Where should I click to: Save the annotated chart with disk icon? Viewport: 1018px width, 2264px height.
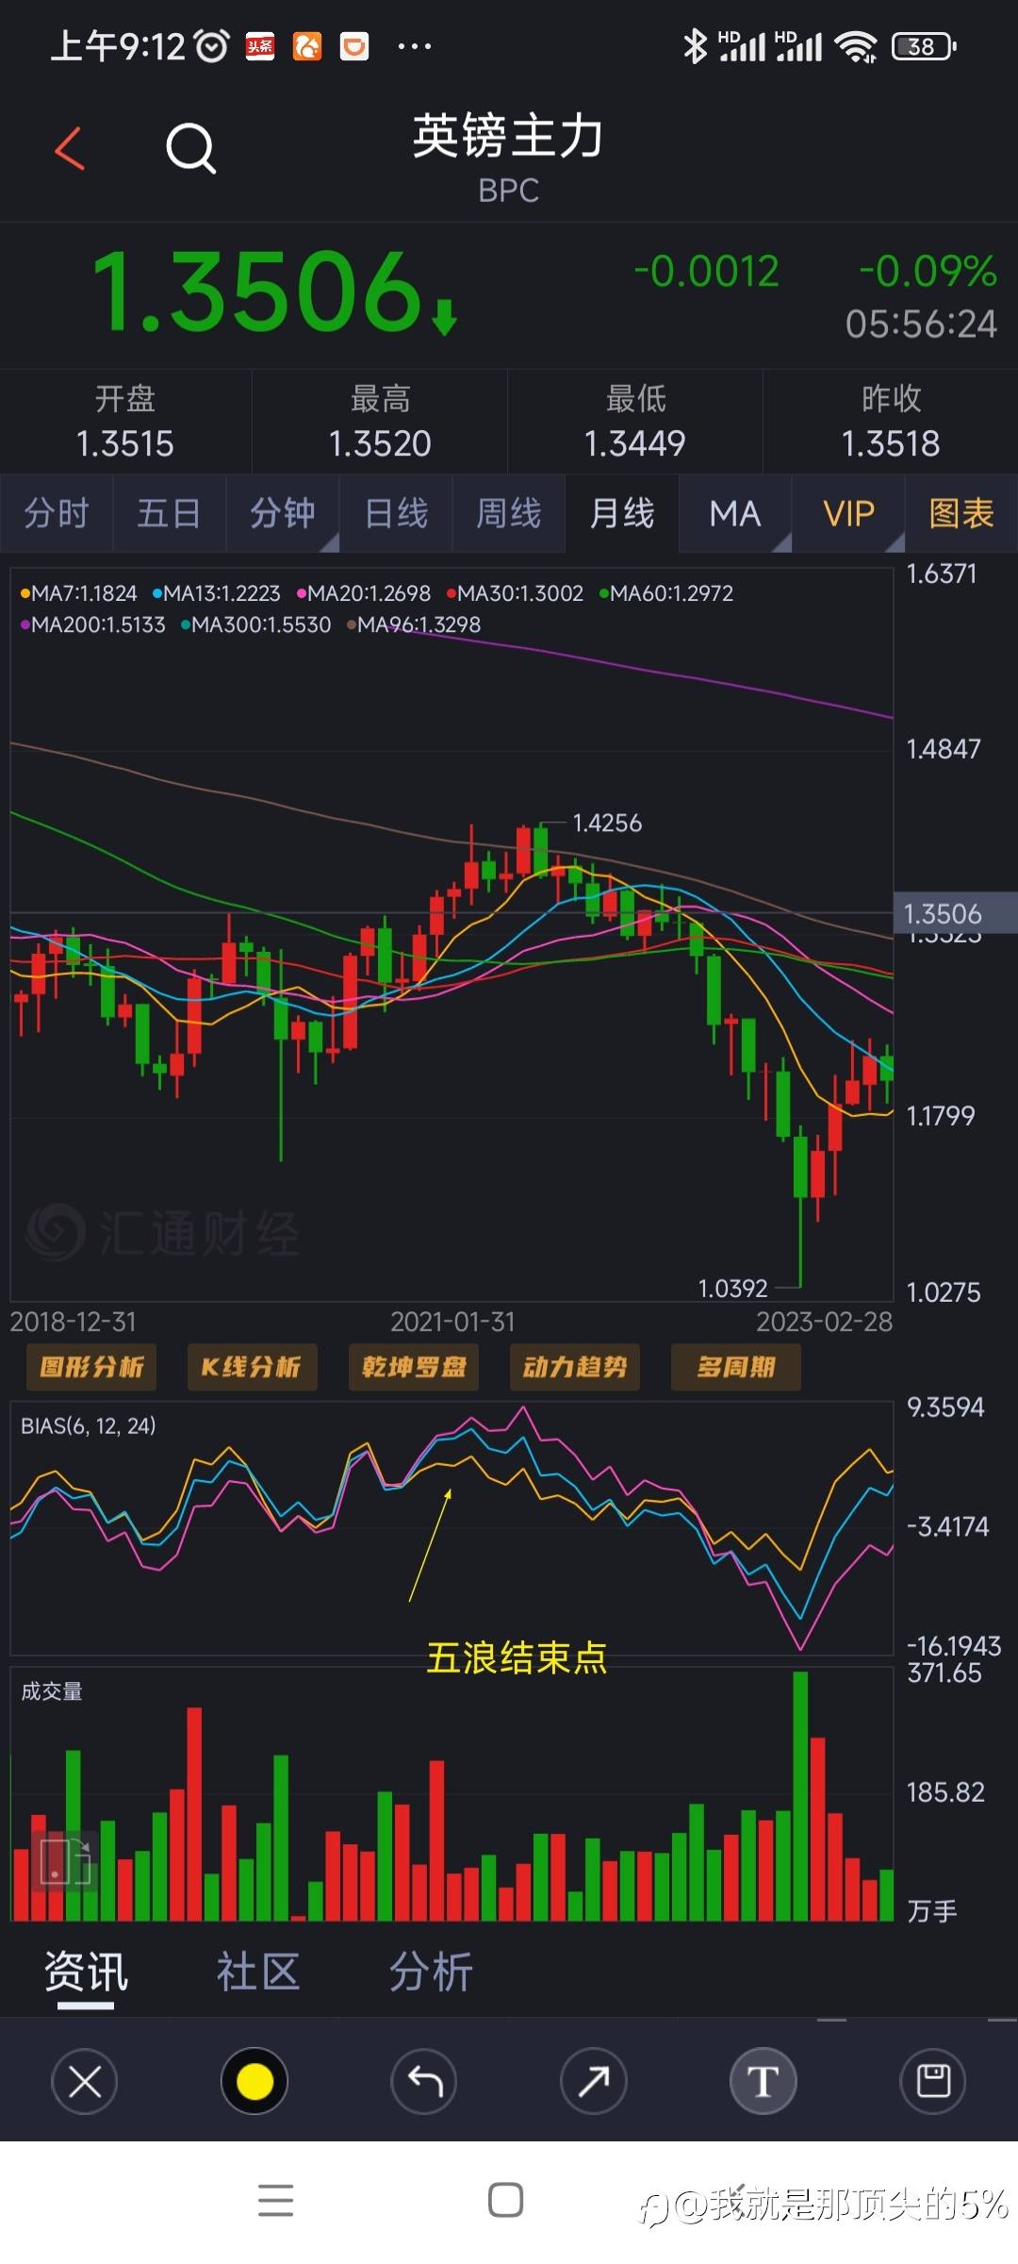(x=933, y=2081)
